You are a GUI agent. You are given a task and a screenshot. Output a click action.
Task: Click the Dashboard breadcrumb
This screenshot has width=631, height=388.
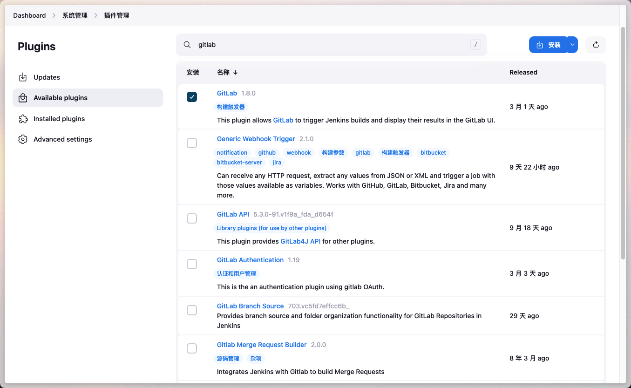click(x=29, y=15)
